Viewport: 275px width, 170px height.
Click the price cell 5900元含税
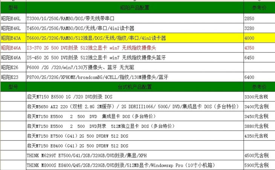point(259,165)
